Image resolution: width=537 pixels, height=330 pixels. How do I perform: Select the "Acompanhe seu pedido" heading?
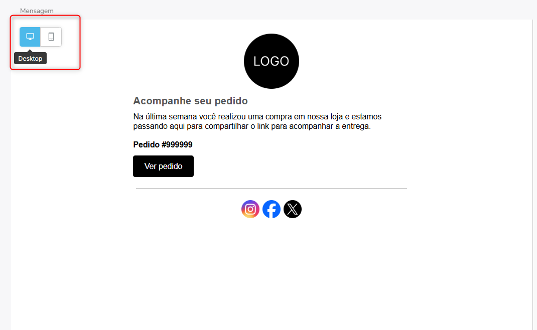tap(190, 101)
